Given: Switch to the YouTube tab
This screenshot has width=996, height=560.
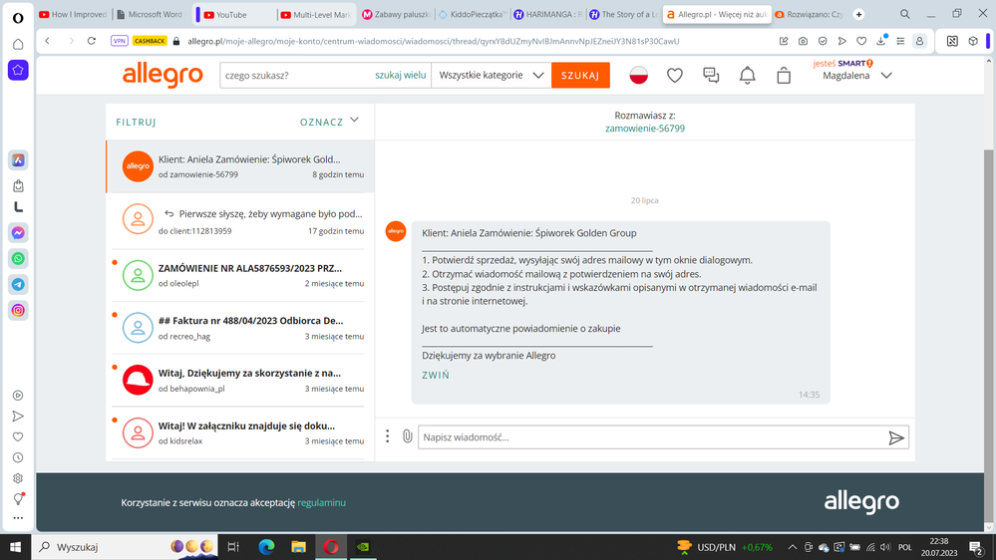Looking at the screenshot, I should [231, 15].
